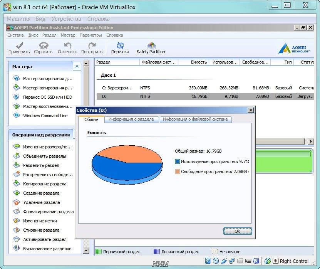320x269 pixels.
Task: Click VirtualBox optical disk status icon
Action: (x=216, y=261)
